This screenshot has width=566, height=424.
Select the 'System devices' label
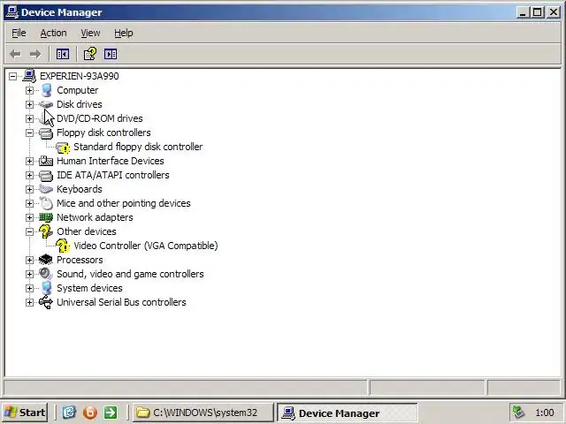(x=89, y=288)
